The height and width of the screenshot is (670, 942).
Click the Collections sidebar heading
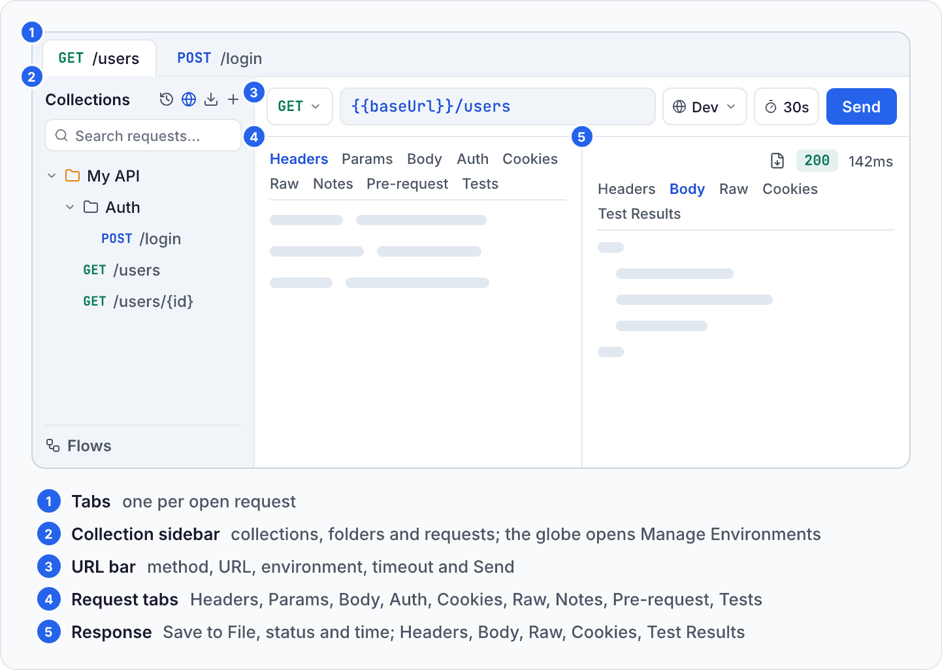pos(88,99)
